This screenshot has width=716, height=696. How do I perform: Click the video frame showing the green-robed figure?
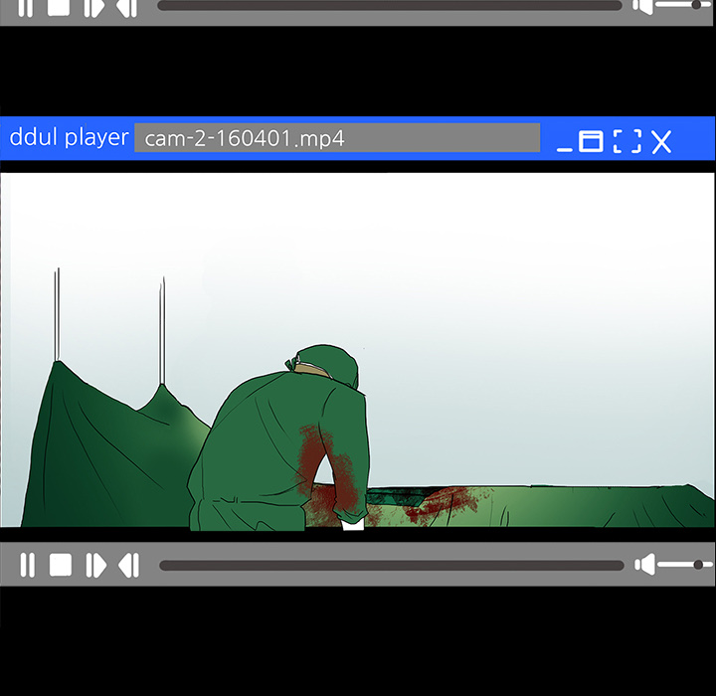pos(357,350)
